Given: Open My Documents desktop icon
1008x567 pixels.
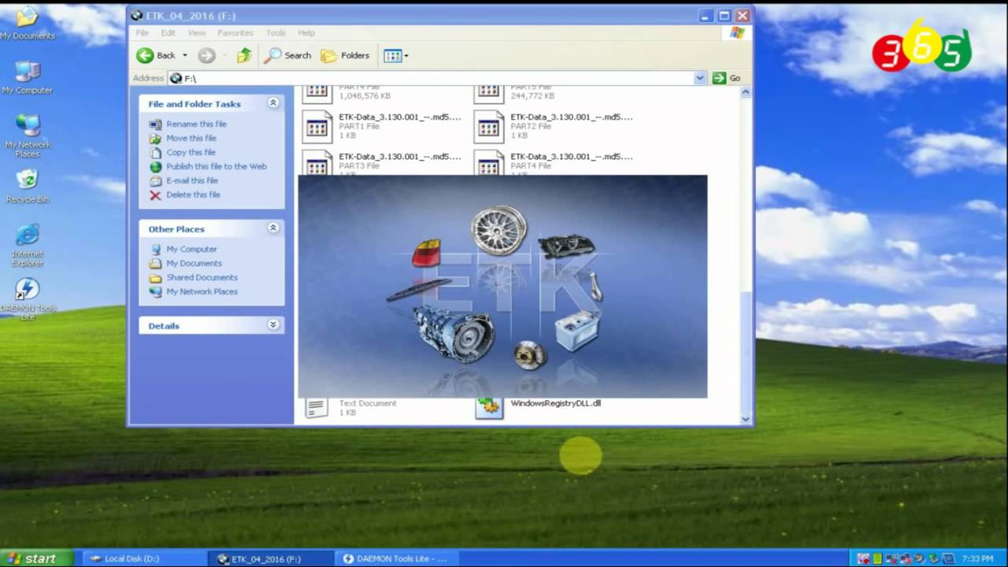Looking at the screenshot, I should (28, 23).
